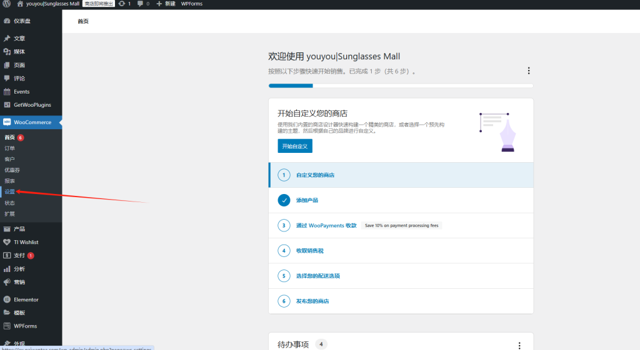The width and height of the screenshot is (640, 350).
Task: Open the 待办事项 three-dot options menu
Action: click(x=519, y=345)
